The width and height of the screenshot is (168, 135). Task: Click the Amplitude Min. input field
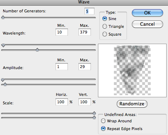point(62,67)
